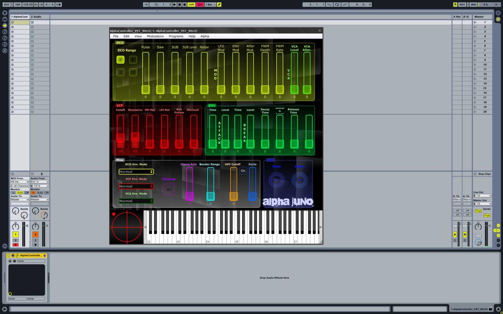503x314 pixels.
Task: Set track 1 Monitor to Auto
Action: coord(20,193)
